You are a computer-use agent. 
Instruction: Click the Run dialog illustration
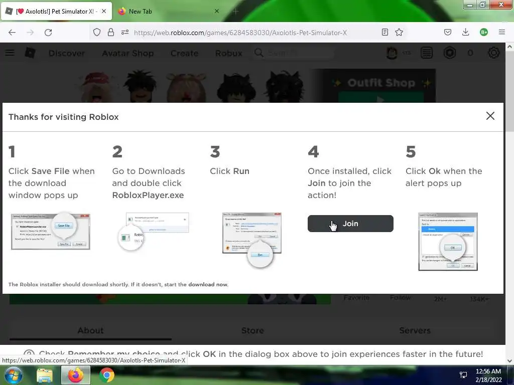[x=252, y=240]
